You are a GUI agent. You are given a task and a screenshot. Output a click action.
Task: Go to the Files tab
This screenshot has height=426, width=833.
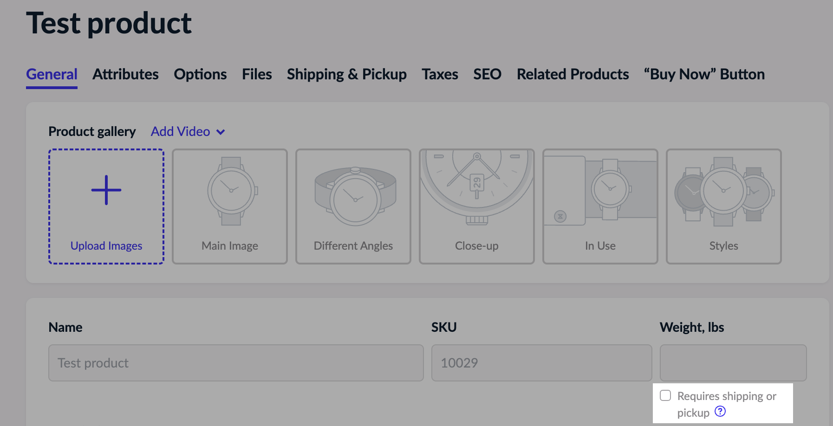[x=257, y=74]
